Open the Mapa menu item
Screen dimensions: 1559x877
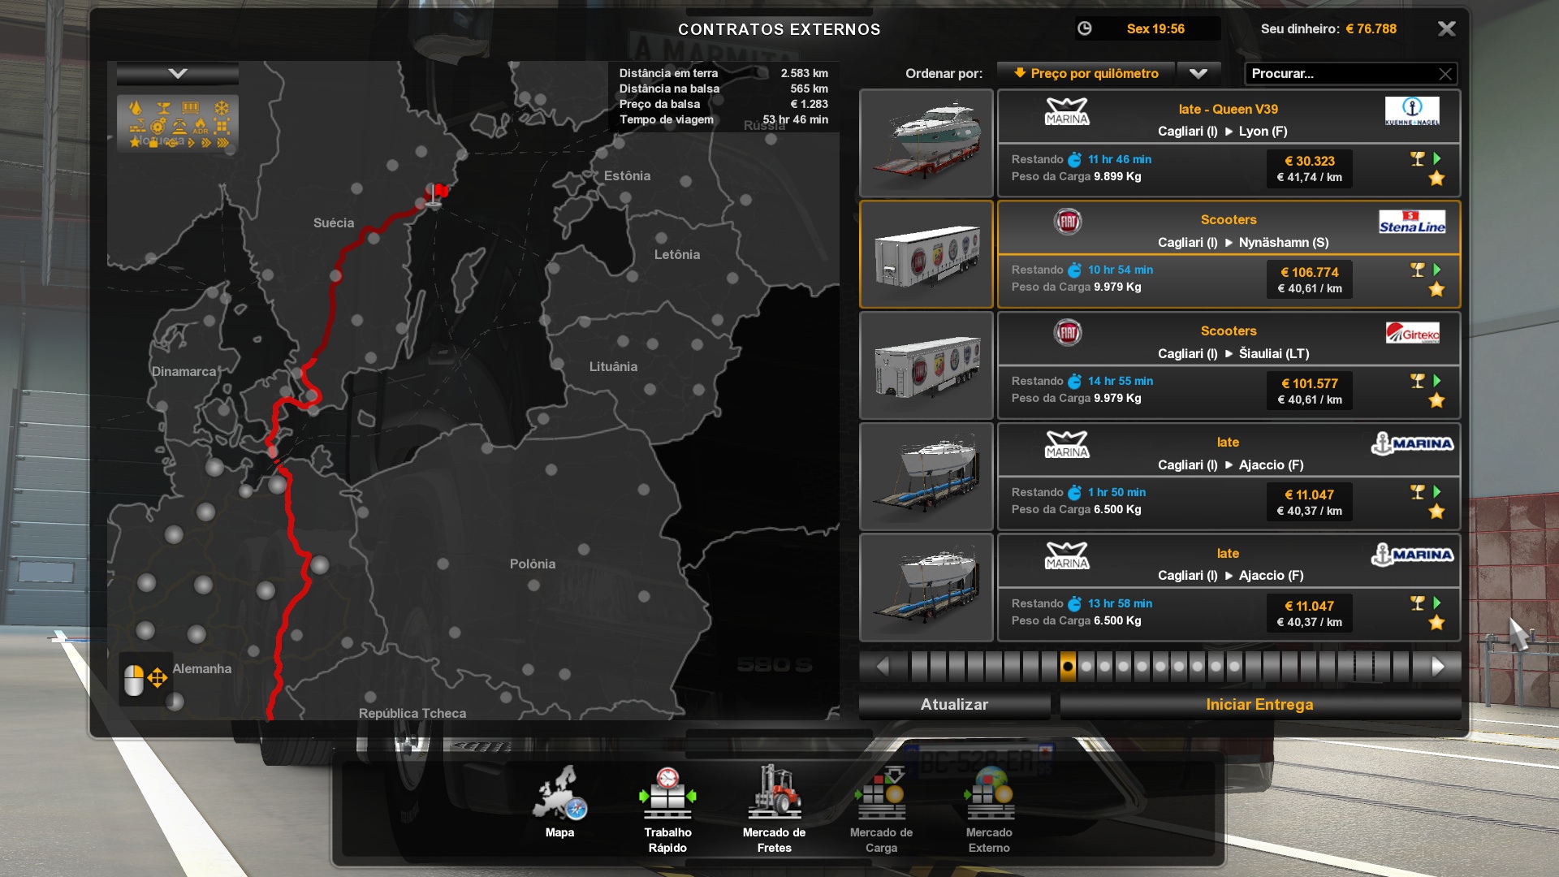click(559, 801)
